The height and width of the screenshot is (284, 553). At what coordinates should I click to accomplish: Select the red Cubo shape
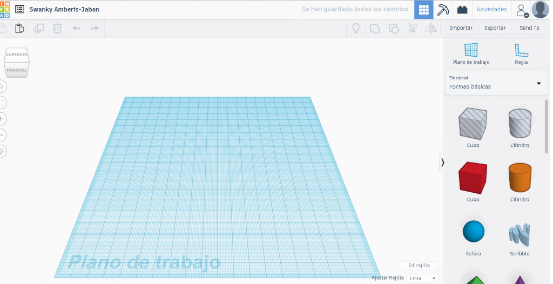click(473, 178)
